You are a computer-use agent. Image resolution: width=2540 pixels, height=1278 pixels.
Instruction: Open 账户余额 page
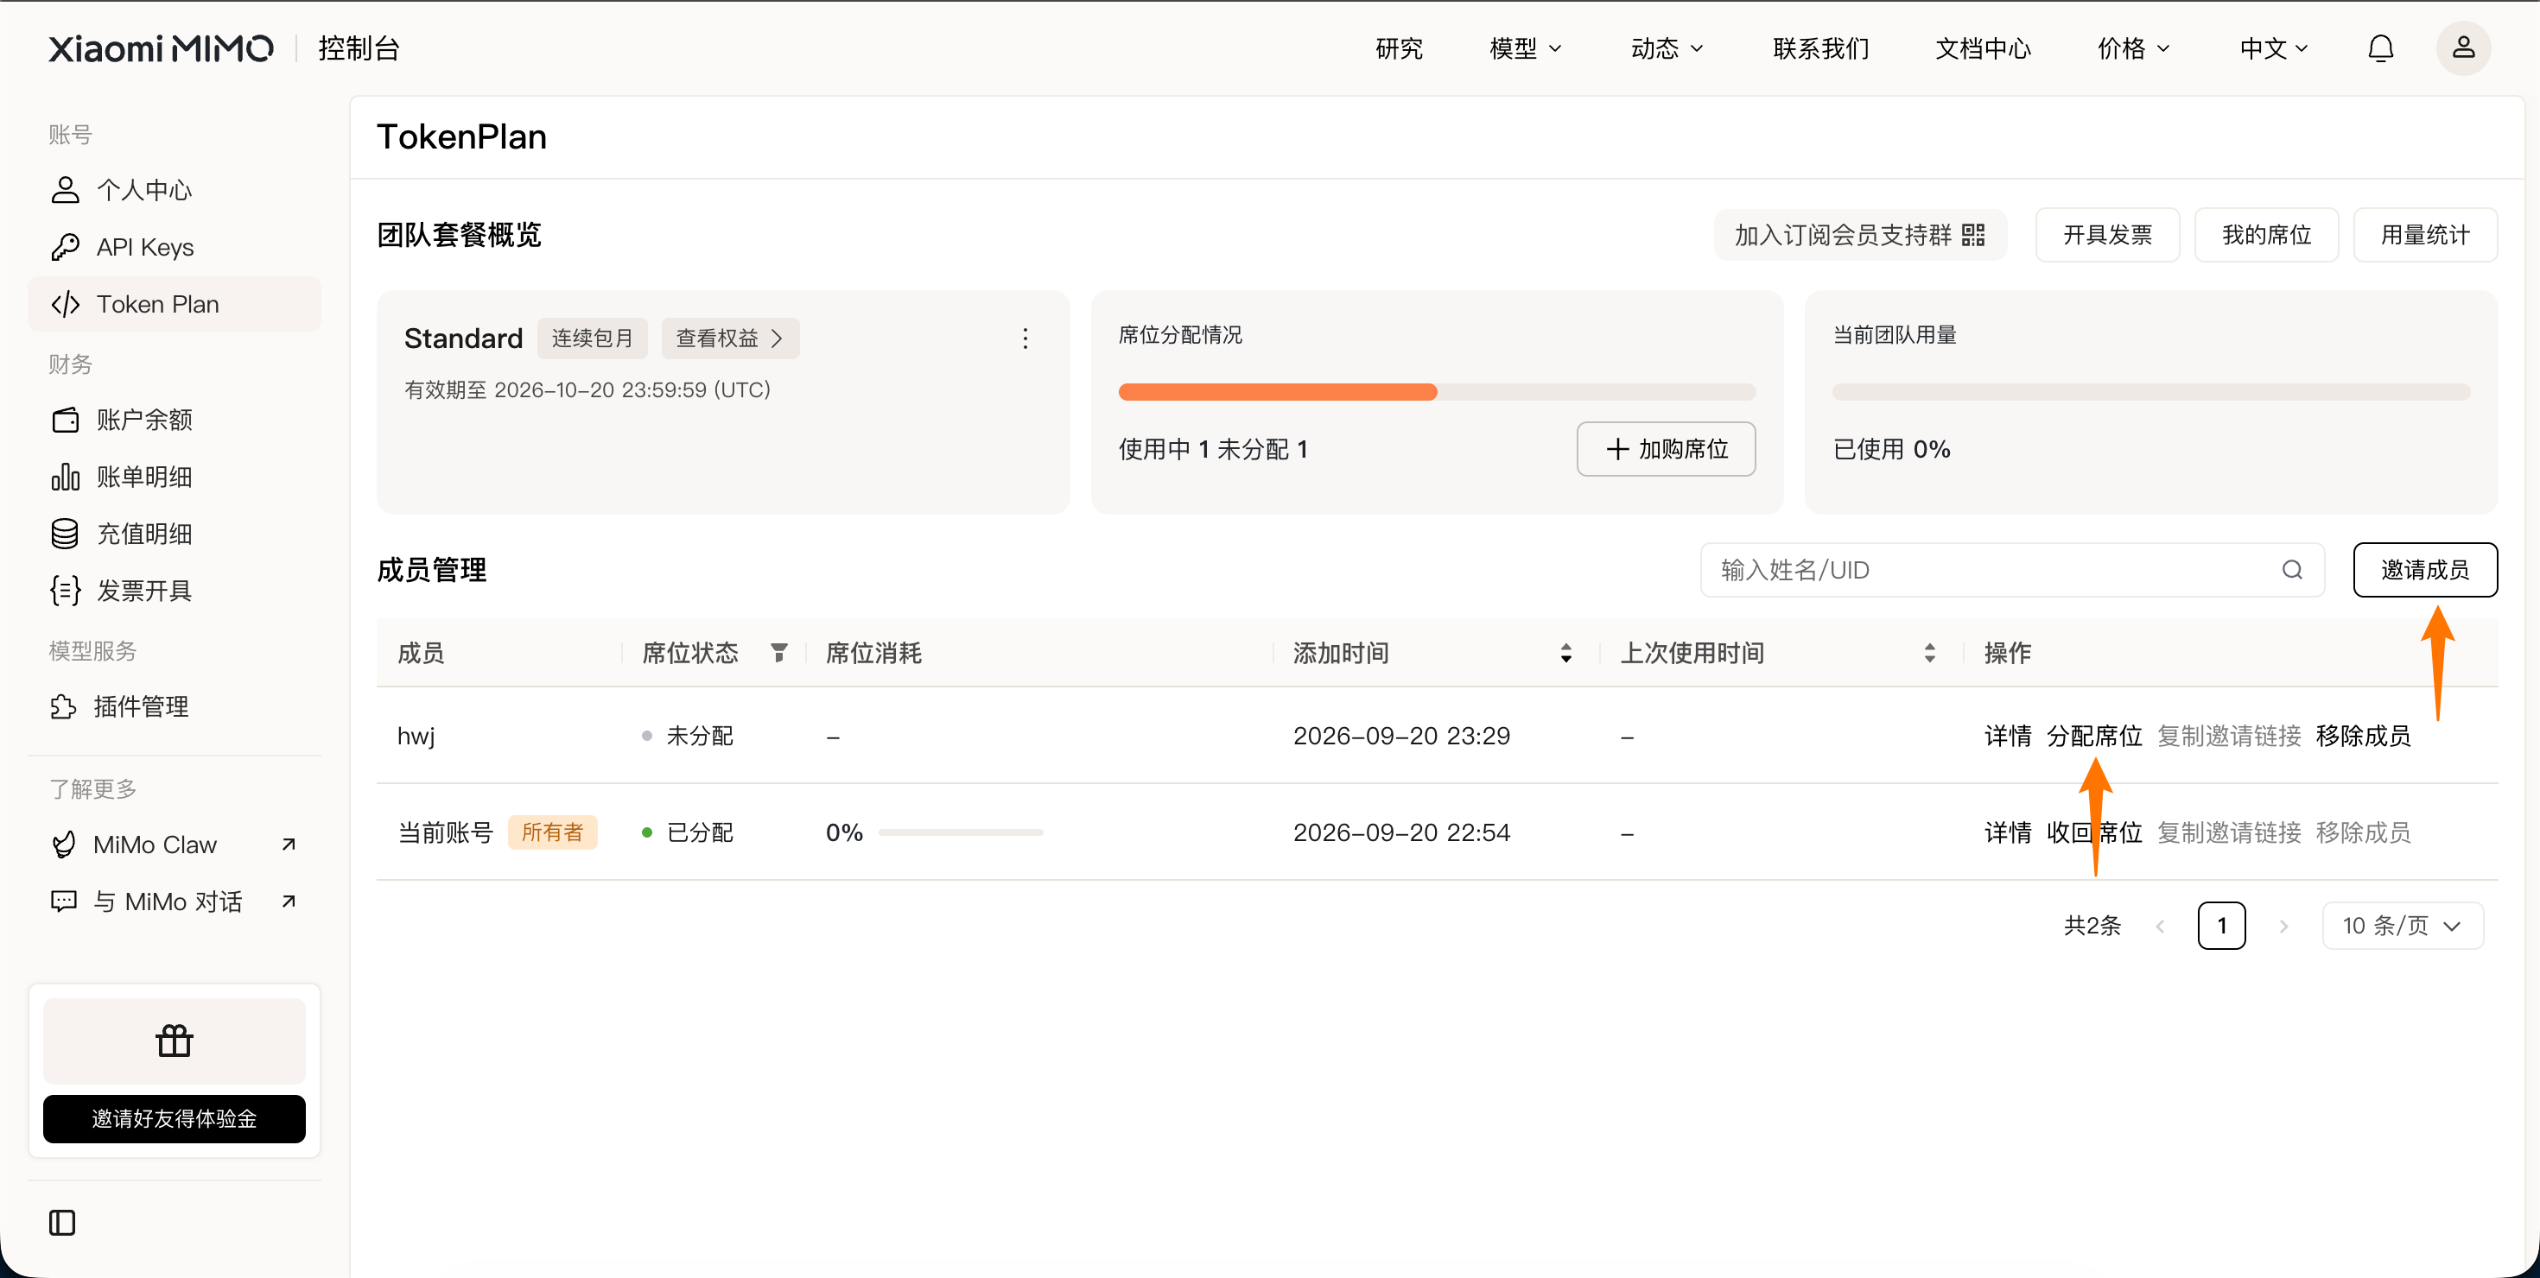pyautogui.click(x=175, y=420)
